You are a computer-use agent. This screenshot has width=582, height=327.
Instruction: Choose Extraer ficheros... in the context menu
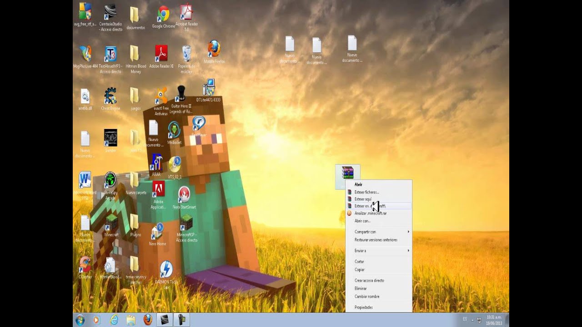378,192
